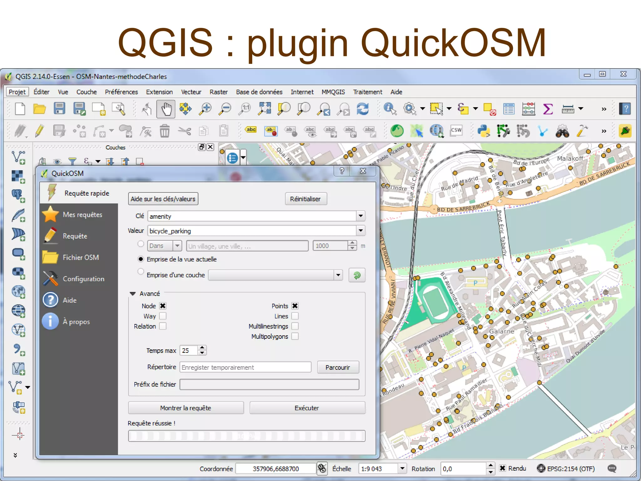Save the project with the floppy icon
This screenshot has width=641, height=481.
[x=59, y=108]
